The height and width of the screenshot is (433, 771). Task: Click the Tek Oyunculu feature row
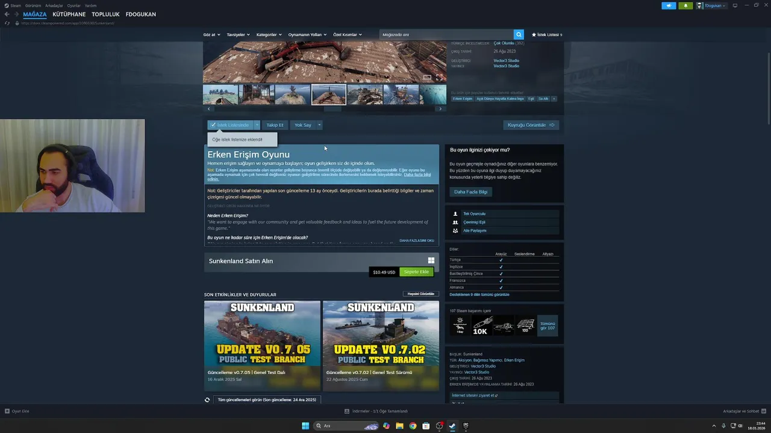tap(504, 213)
